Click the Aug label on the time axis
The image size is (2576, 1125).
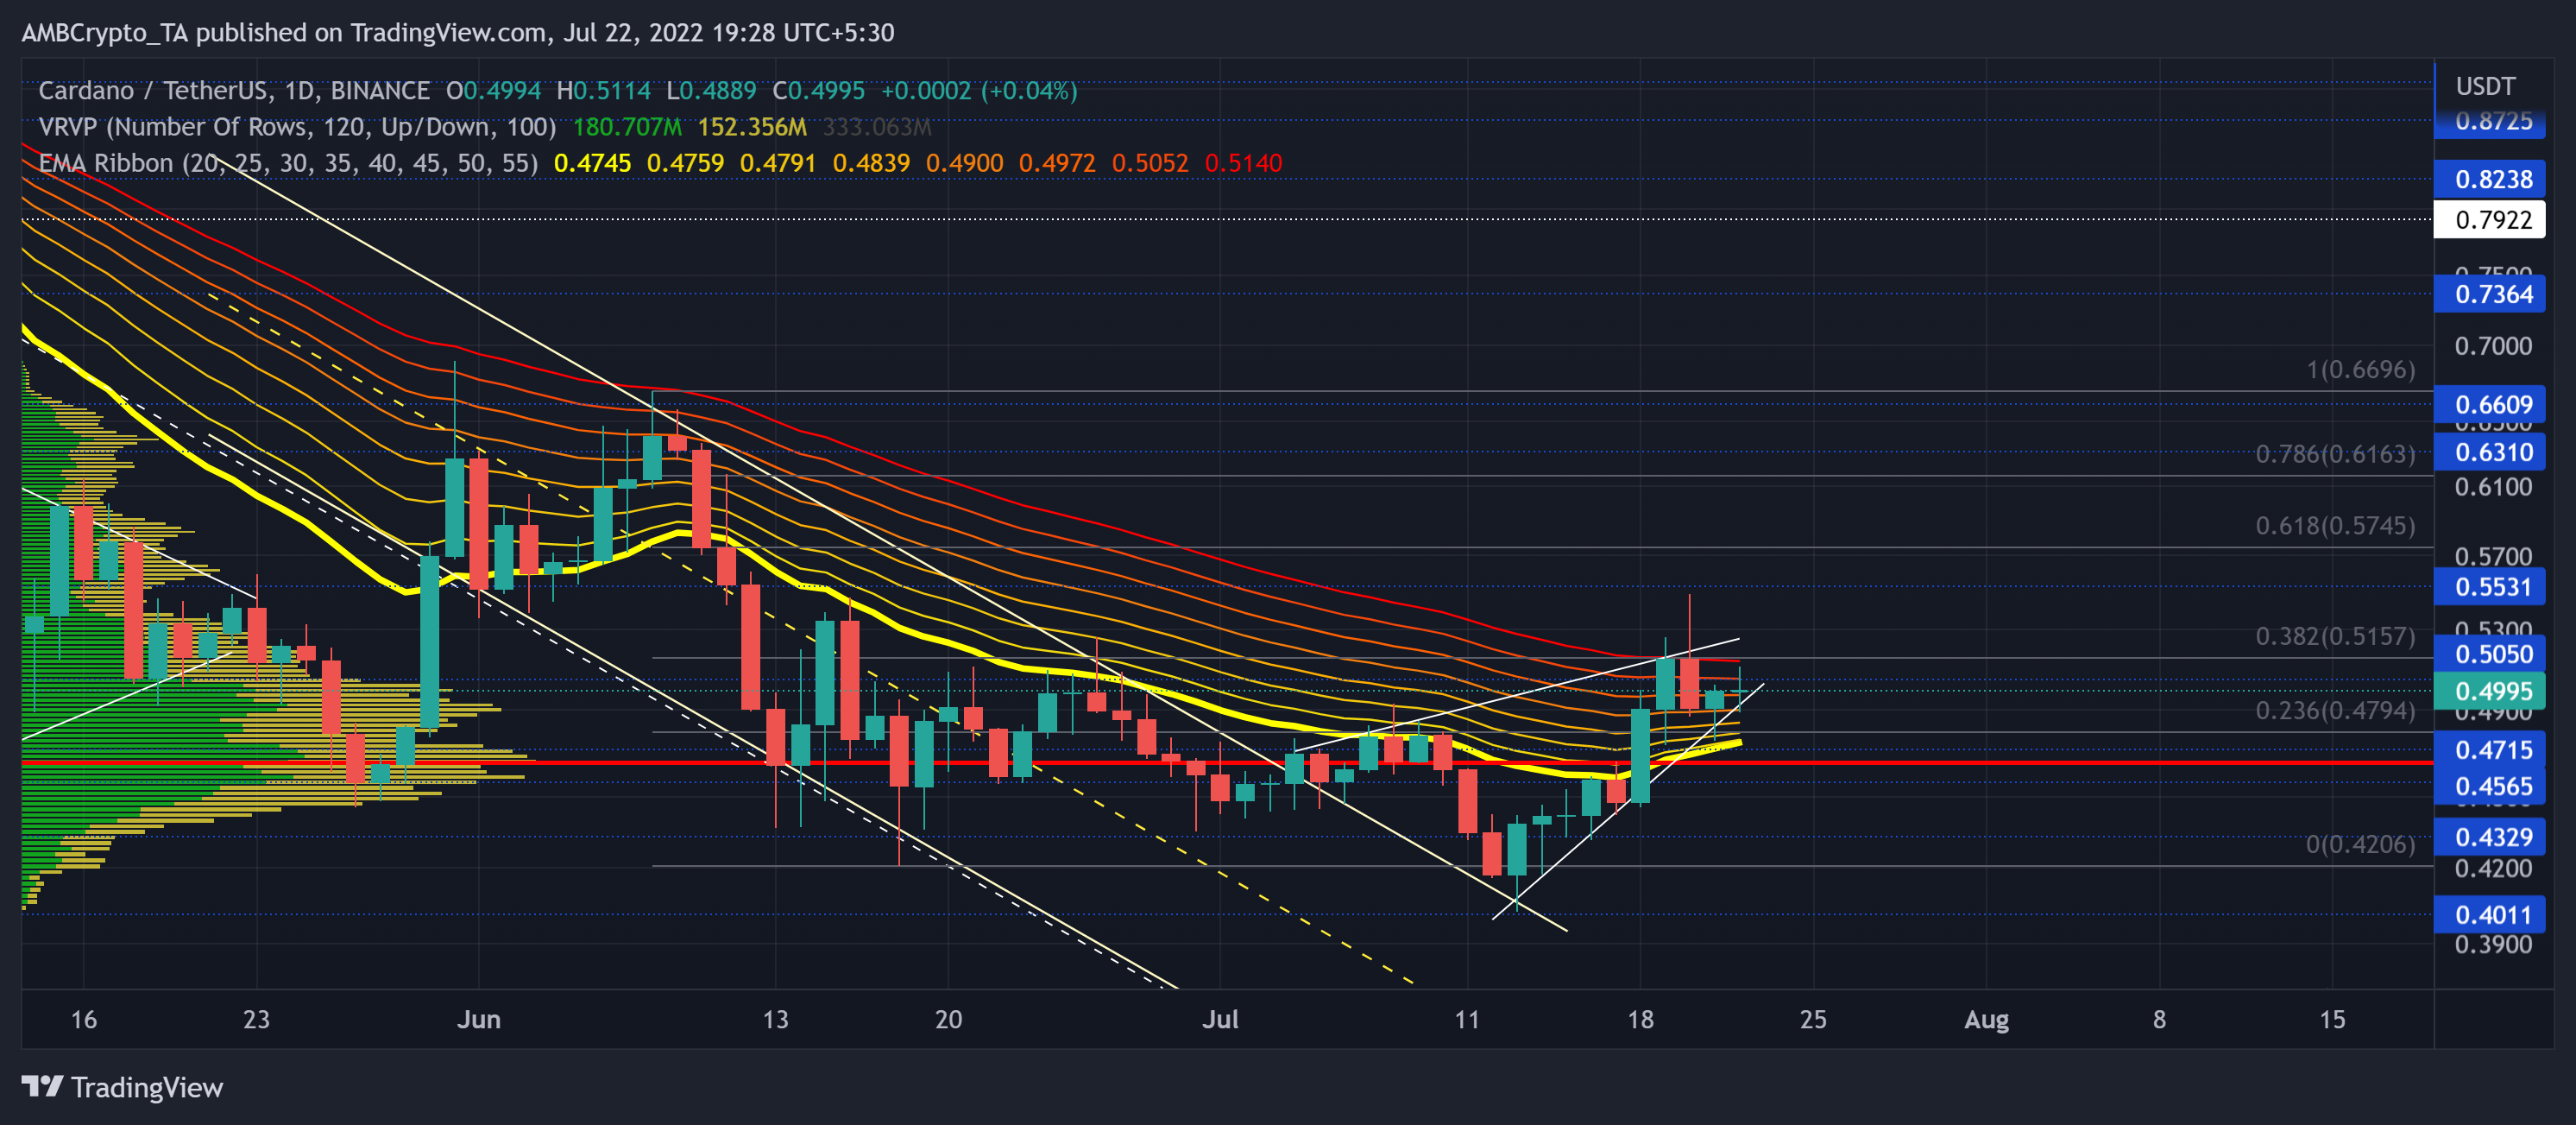click(x=1988, y=1020)
